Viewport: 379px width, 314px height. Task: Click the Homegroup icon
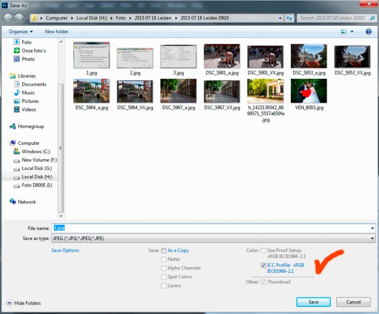point(13,126)
